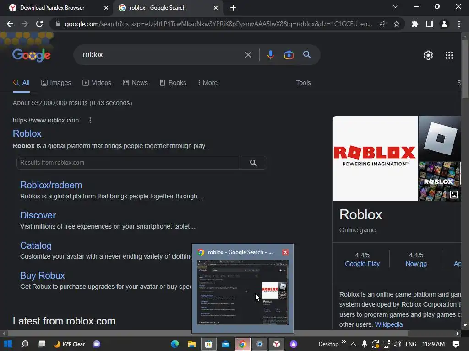Open Chrome's three-dot main menu
The height and width of the screenshot is (351, 469).
click(x=459, y=24)
